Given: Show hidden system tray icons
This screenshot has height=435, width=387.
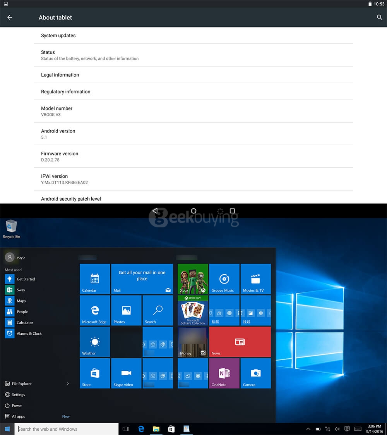Looking at the screenshot, I should coord(308,429).
